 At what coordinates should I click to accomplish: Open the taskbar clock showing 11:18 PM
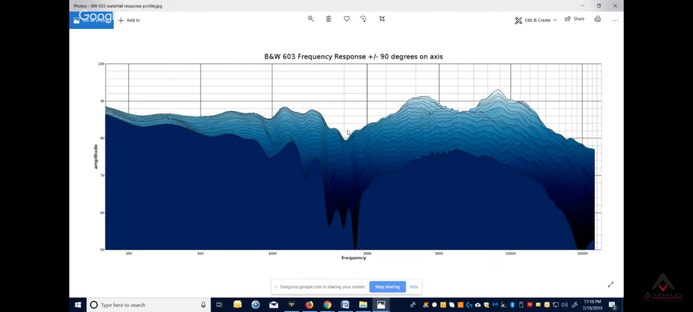pos(592,305)
